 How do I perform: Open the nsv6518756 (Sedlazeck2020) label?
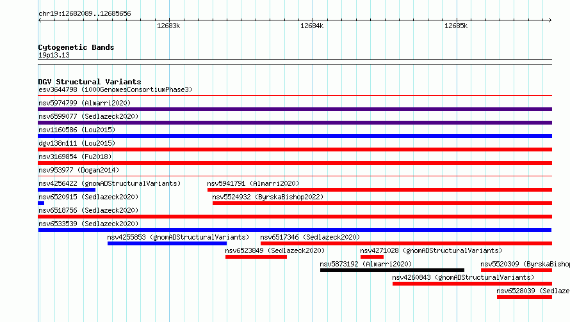(x=88, y=210)
